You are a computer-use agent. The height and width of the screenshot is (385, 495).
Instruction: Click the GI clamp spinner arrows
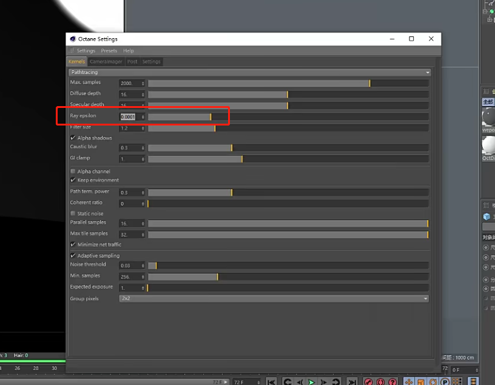pos(143,159)
